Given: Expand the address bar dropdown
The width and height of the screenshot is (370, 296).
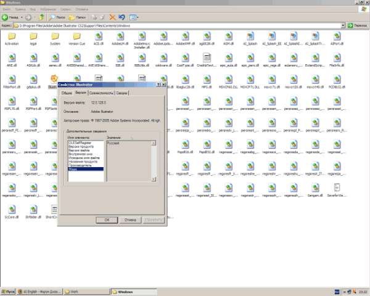Looking at the screenshot, I should 343,25.
